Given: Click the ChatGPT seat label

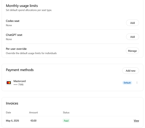Looking at the screenshot, I should tap(14, 35).
